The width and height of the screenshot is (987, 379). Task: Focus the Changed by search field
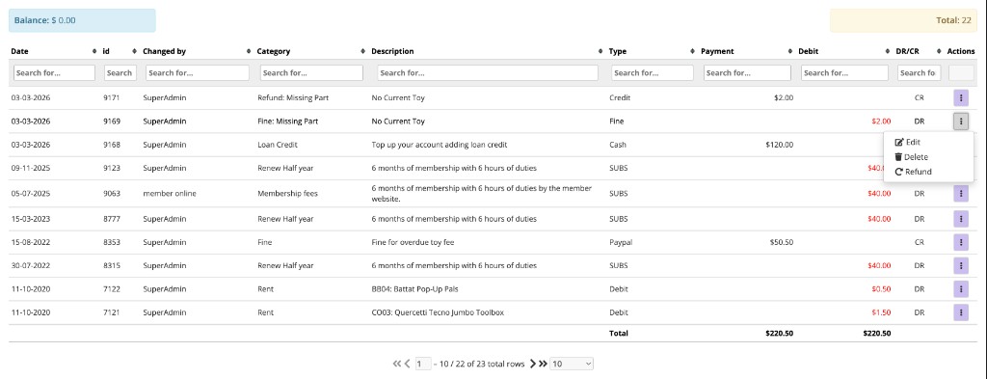click(198, 73)
